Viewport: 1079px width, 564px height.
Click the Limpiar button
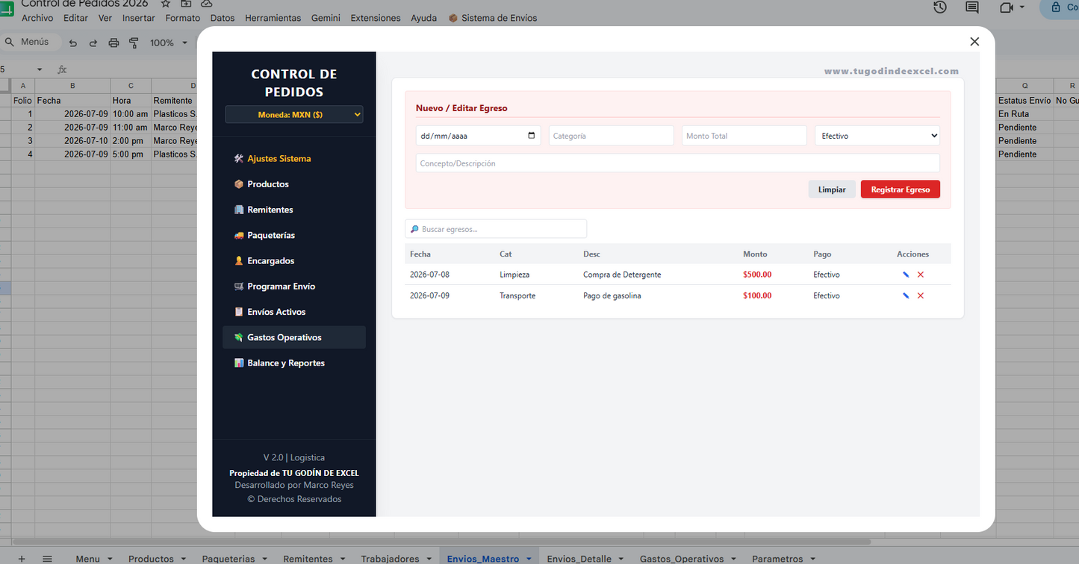[x=832, y=189]
